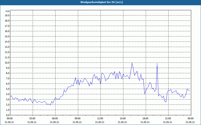This screenshot has width=201, height=125.
Task: Click the sharp wind spike near 19:30
Action: tap(157, 63)
